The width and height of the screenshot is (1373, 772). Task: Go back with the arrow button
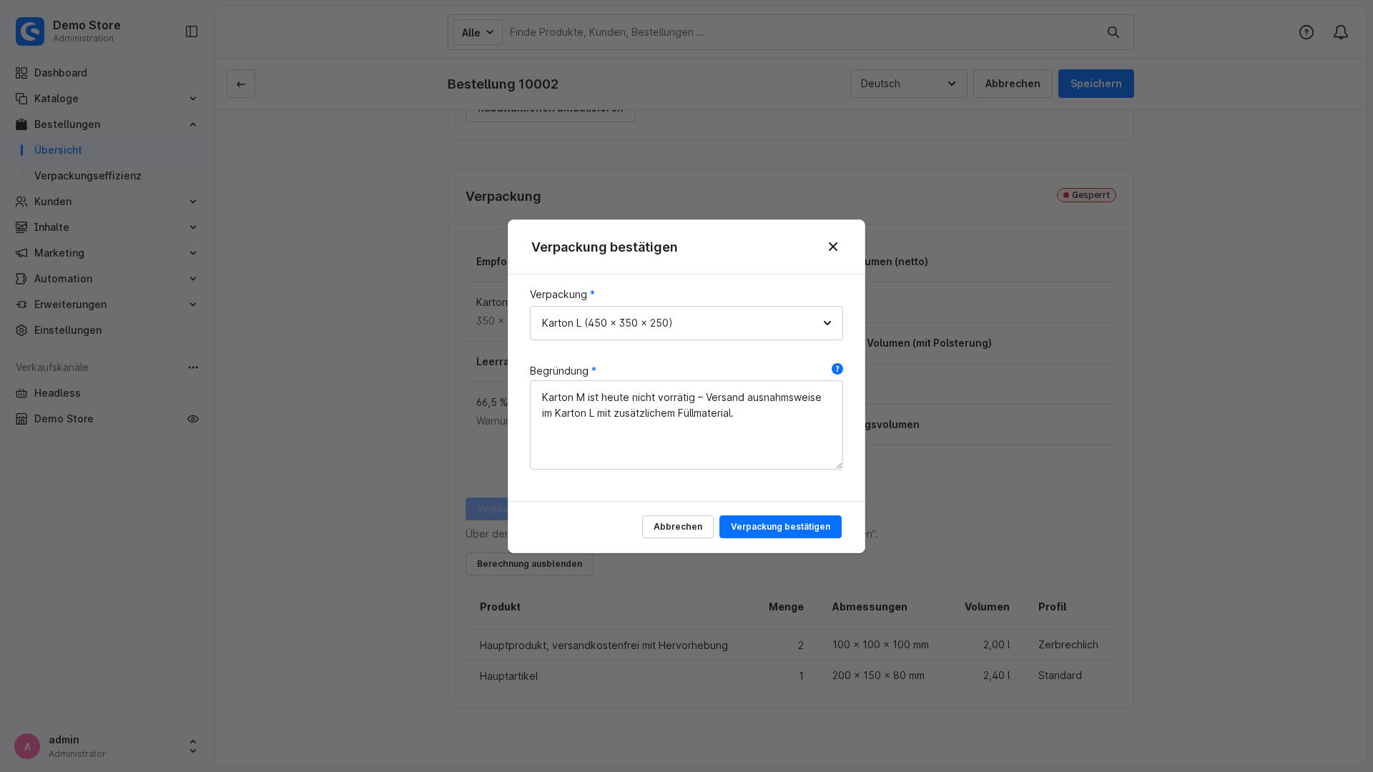[x=241, y=84]
